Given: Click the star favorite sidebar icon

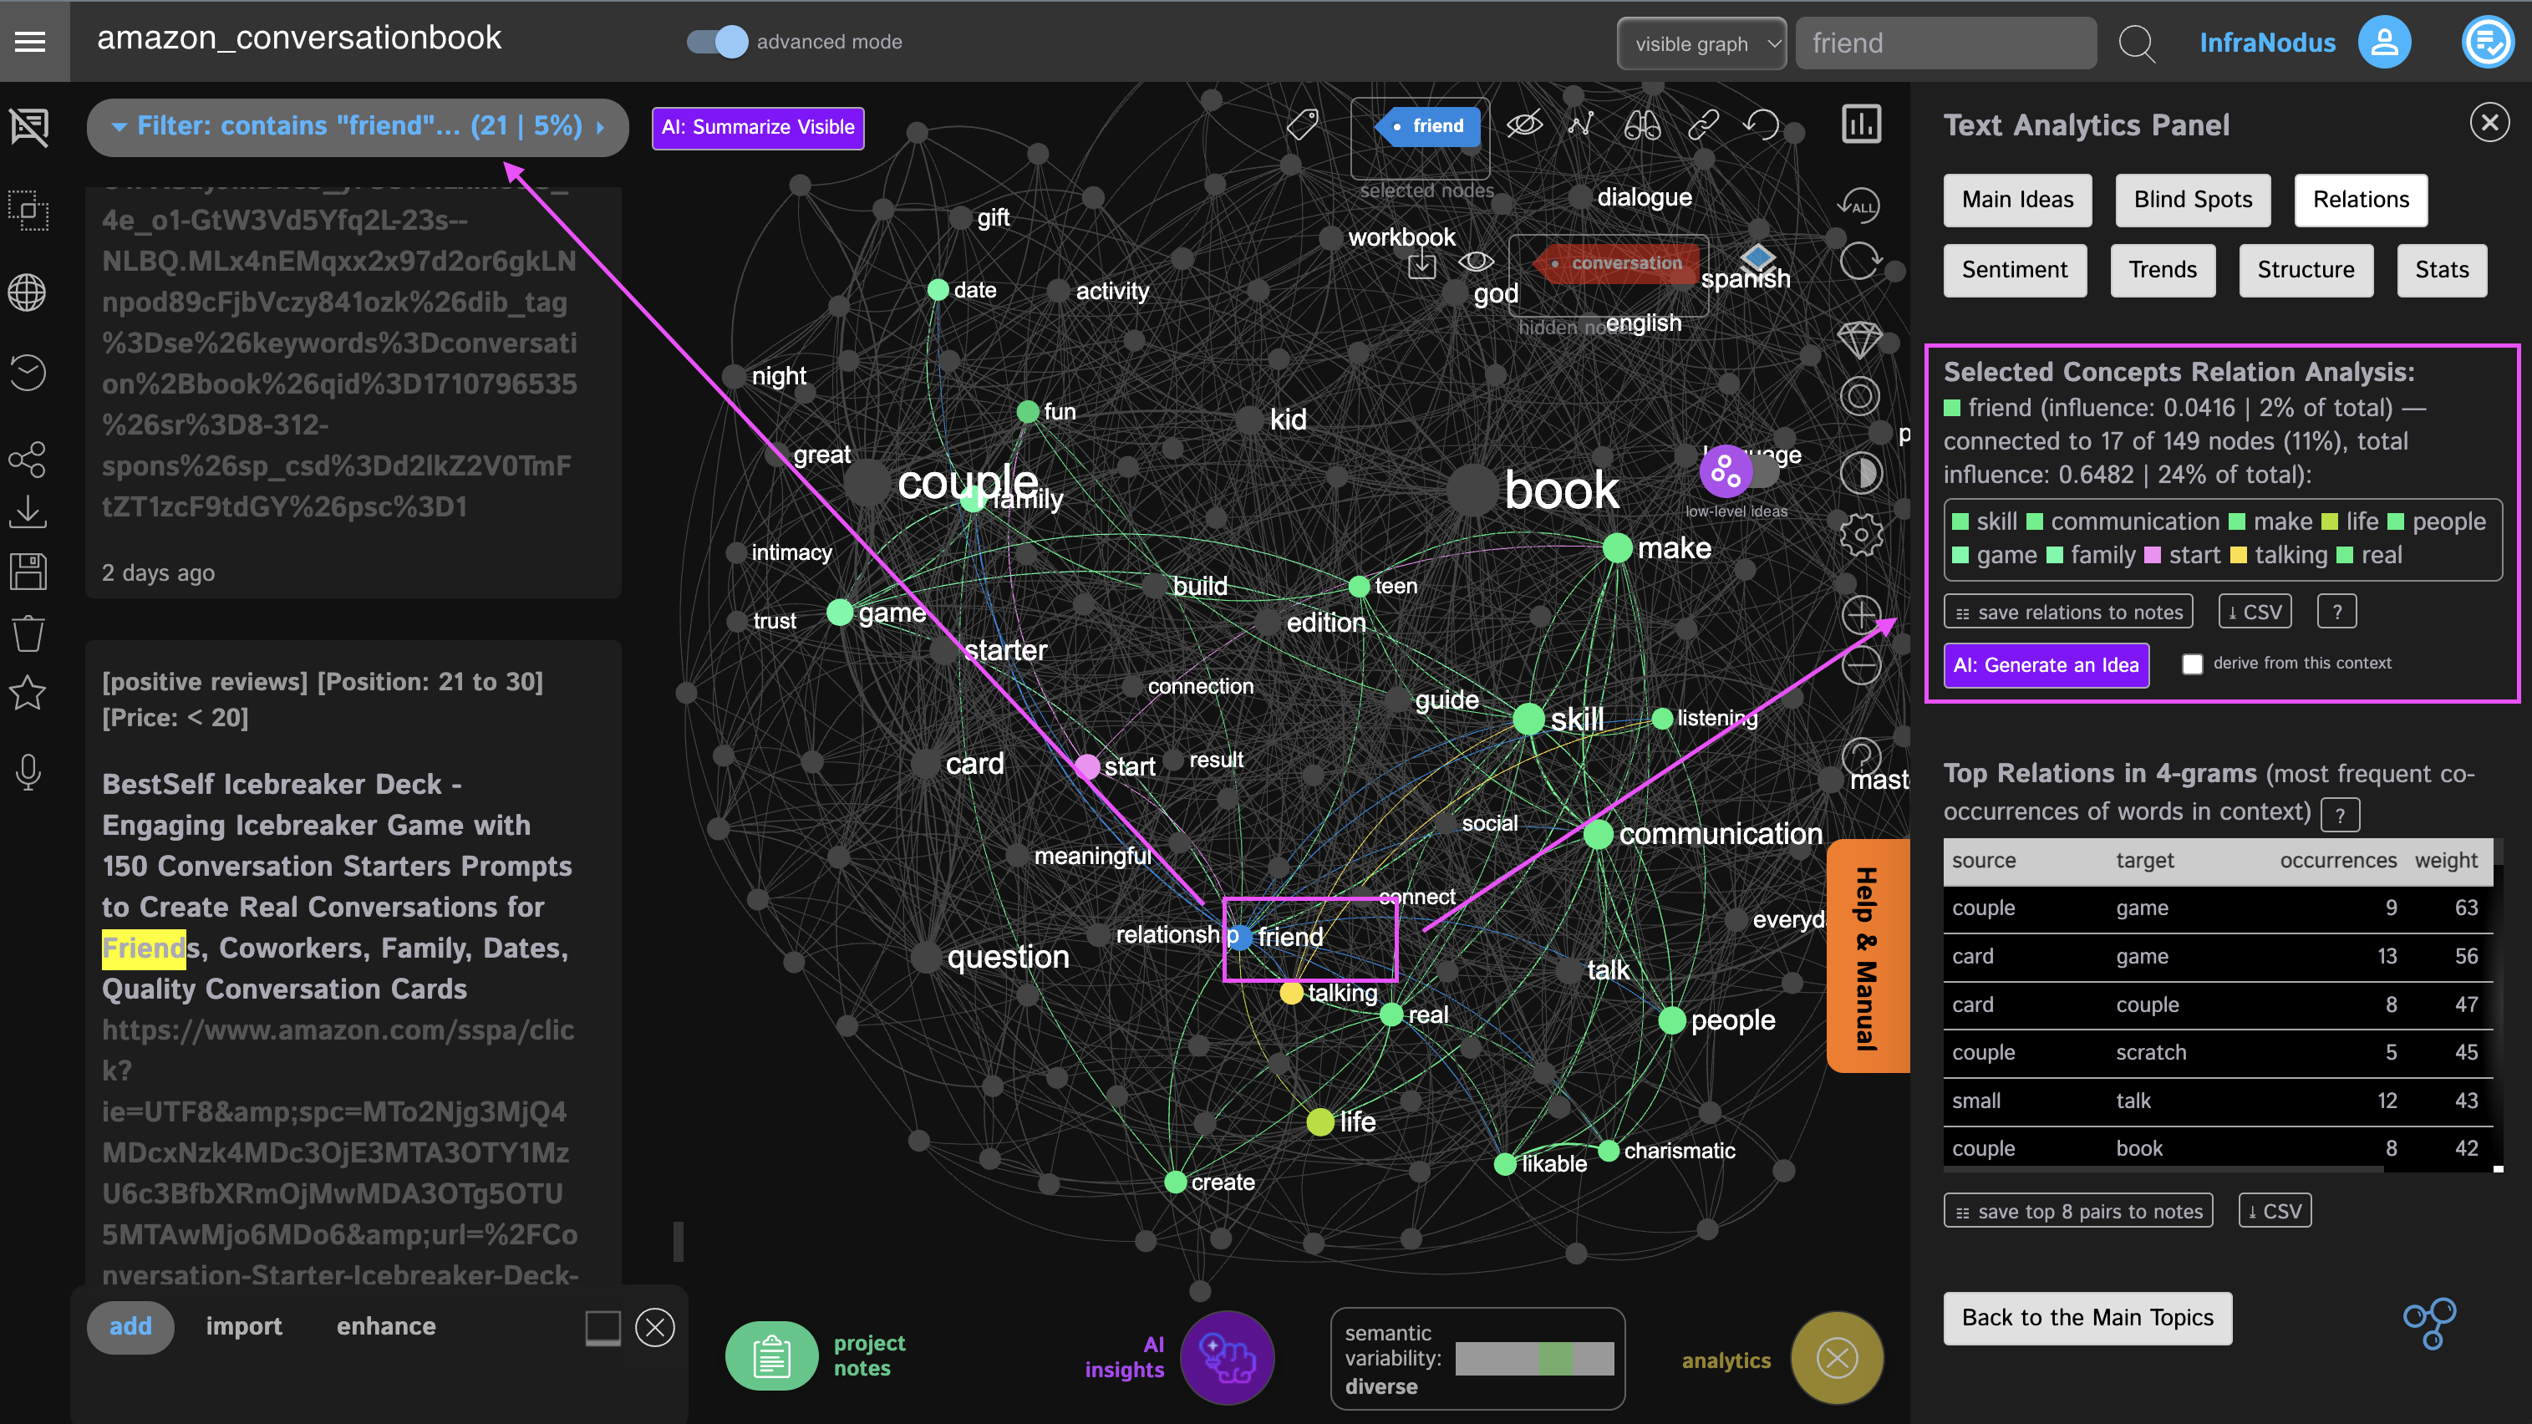Looking at the screenshot, I should pos(28,693).
